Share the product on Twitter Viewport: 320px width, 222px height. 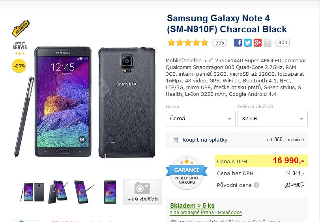point(247,43)
